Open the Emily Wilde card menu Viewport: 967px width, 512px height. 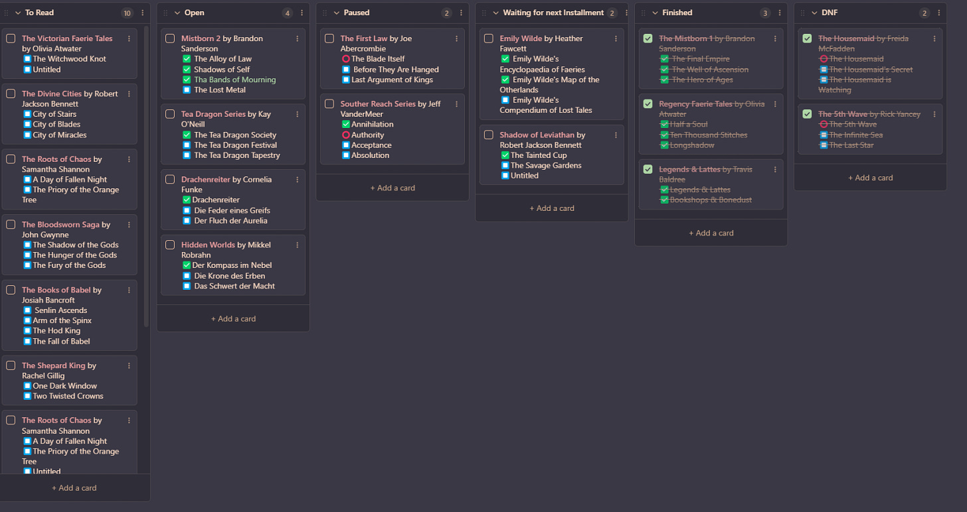tap(616, 38)
